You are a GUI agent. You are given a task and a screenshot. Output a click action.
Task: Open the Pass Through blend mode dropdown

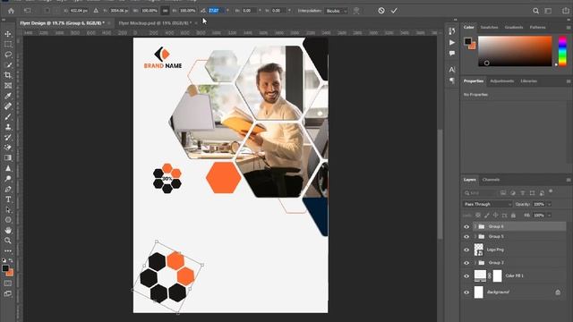point(487,204)
